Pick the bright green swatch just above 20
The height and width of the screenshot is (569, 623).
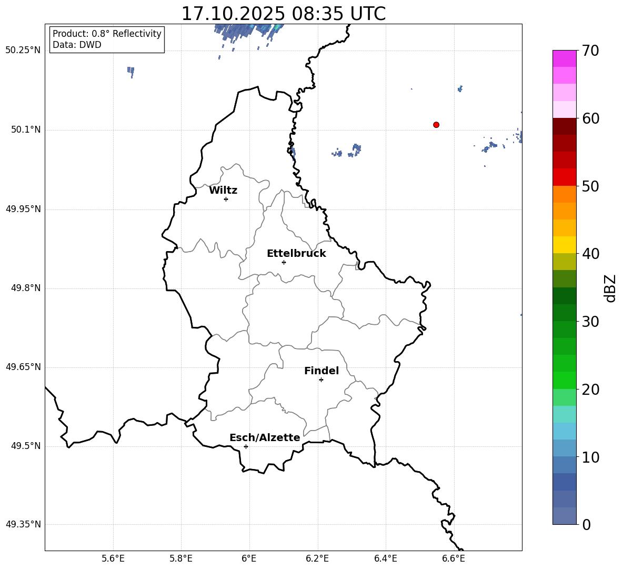tap(565, 380)
